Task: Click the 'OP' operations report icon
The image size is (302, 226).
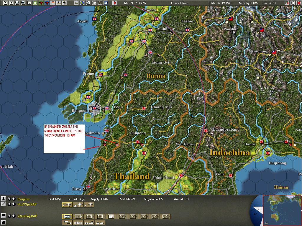Action: pyautogui.click(x=94, y=3)
